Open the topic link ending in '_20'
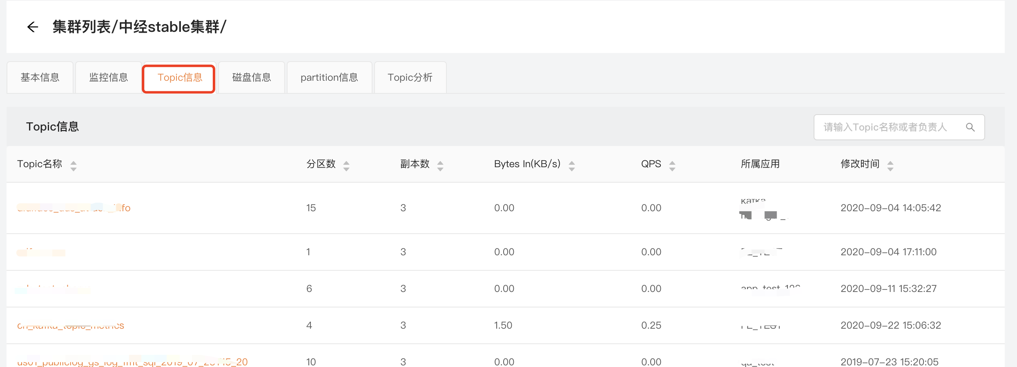 pos(132,362)
